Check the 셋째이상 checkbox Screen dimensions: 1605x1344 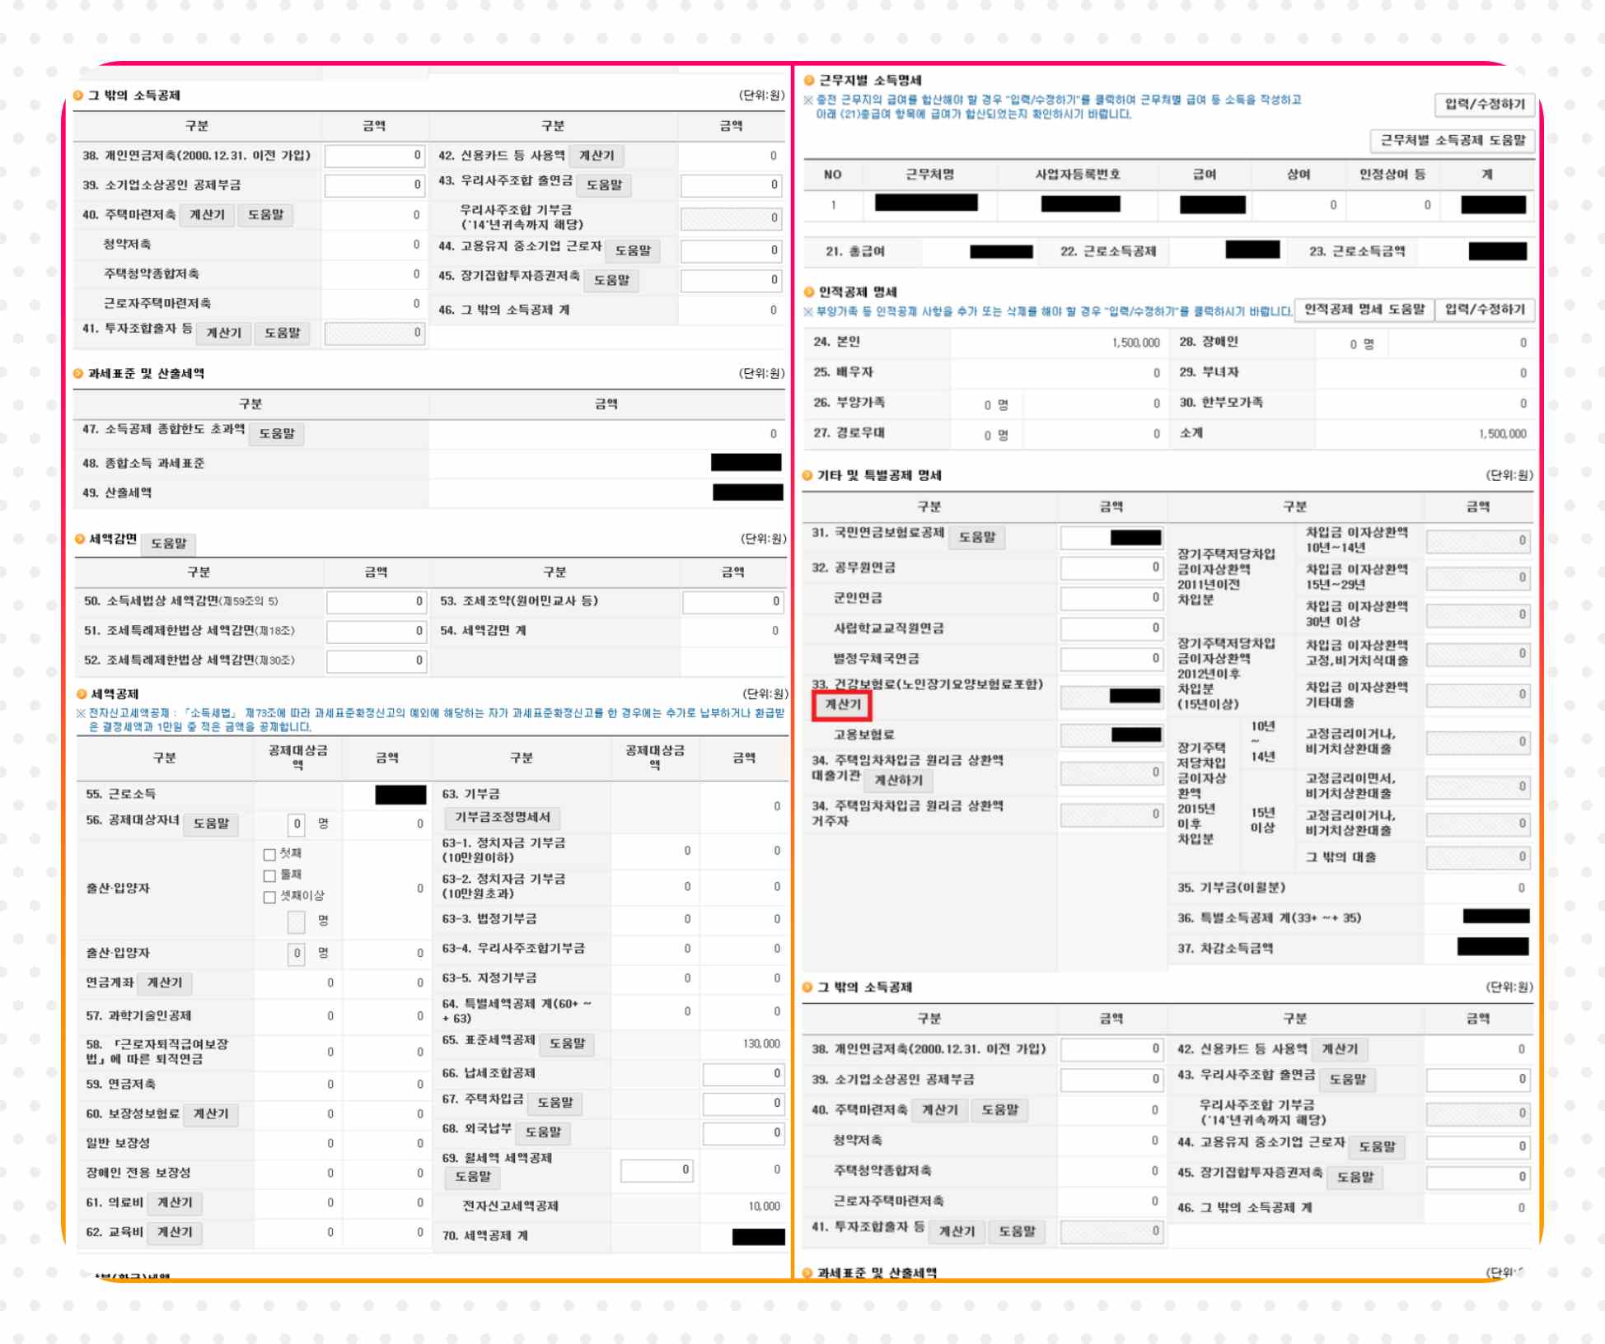click(x=269, y=897)
